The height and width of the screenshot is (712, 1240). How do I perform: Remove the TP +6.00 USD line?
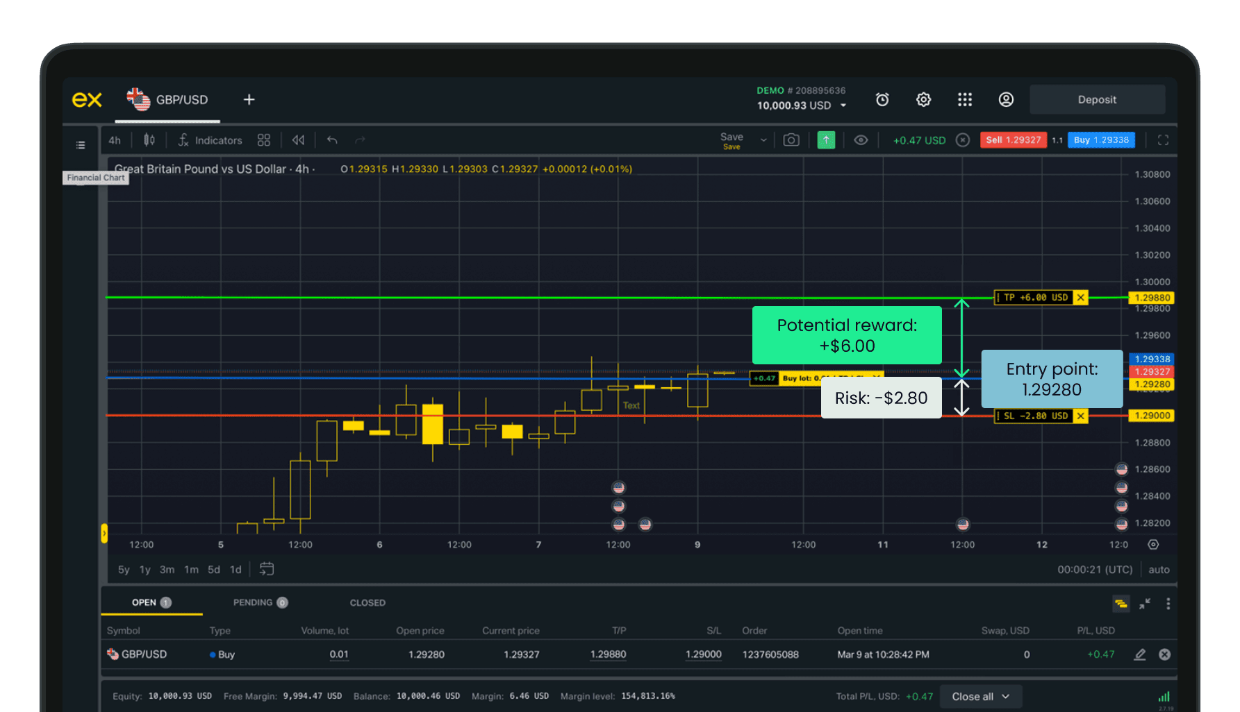tap(1080, 298)
